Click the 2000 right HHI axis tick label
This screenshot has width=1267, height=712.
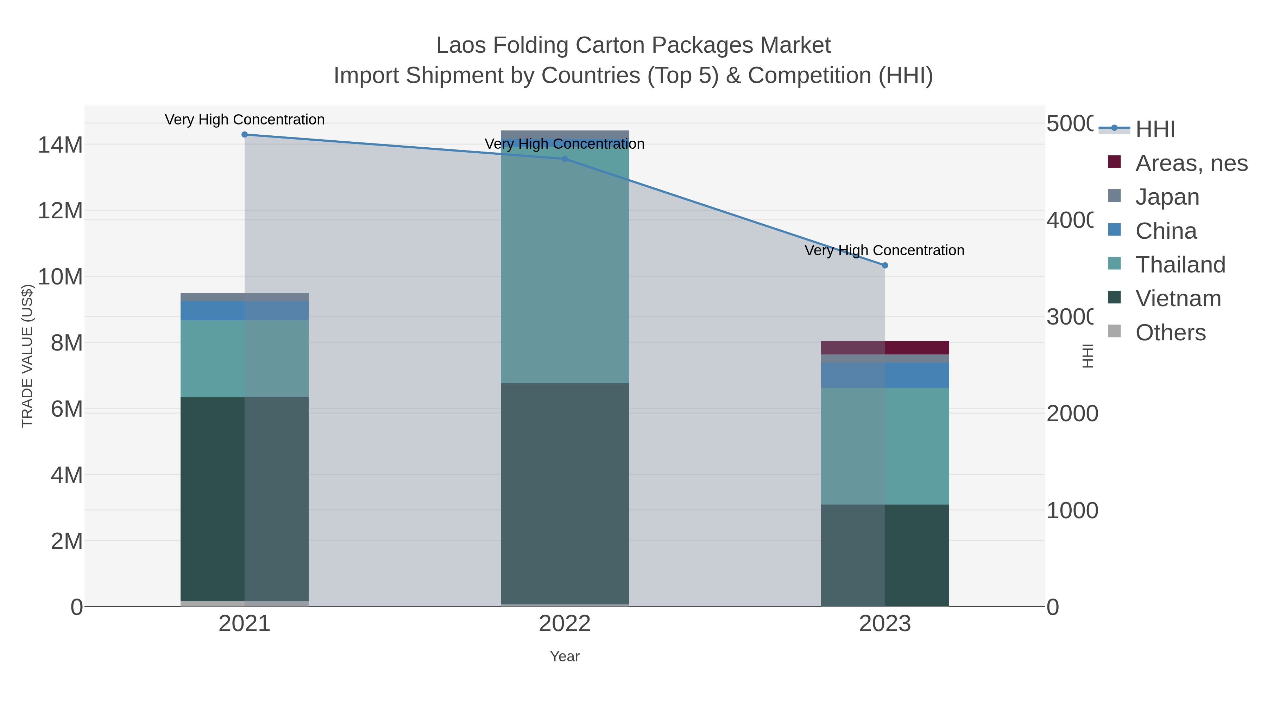[x=1072, y=414]
